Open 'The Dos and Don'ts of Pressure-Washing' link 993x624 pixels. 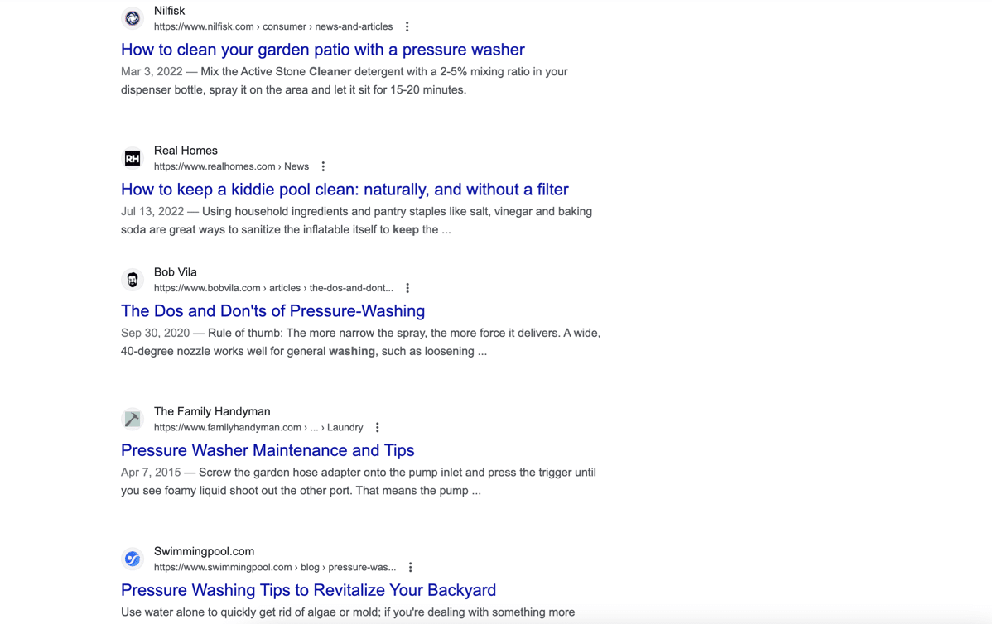coord(273,310)
